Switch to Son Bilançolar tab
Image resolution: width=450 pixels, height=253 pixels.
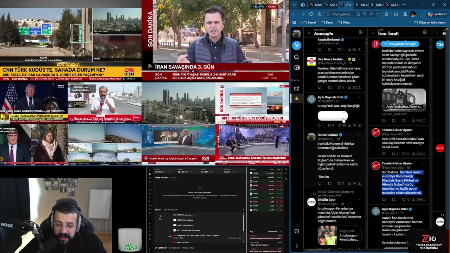pos(171,209)
